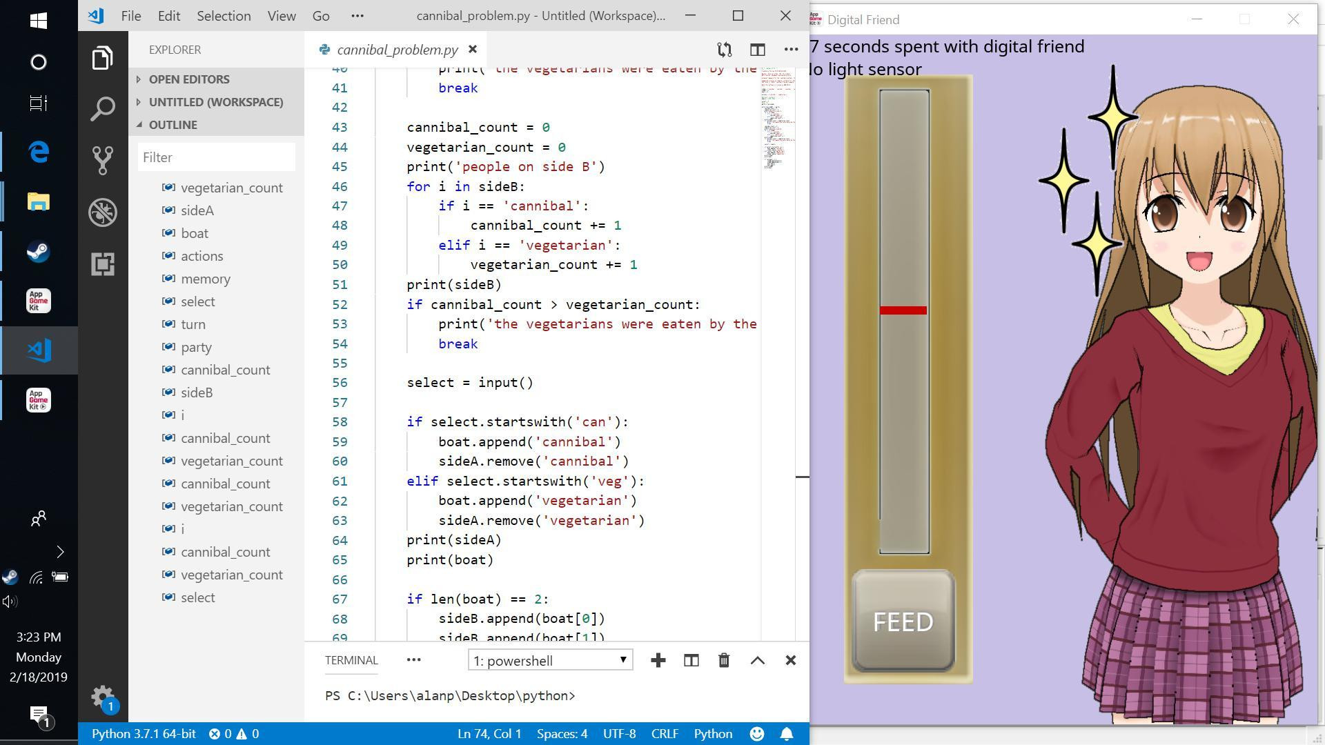Open the View menu
This screenshot has height=745, width=1325.
282,16
